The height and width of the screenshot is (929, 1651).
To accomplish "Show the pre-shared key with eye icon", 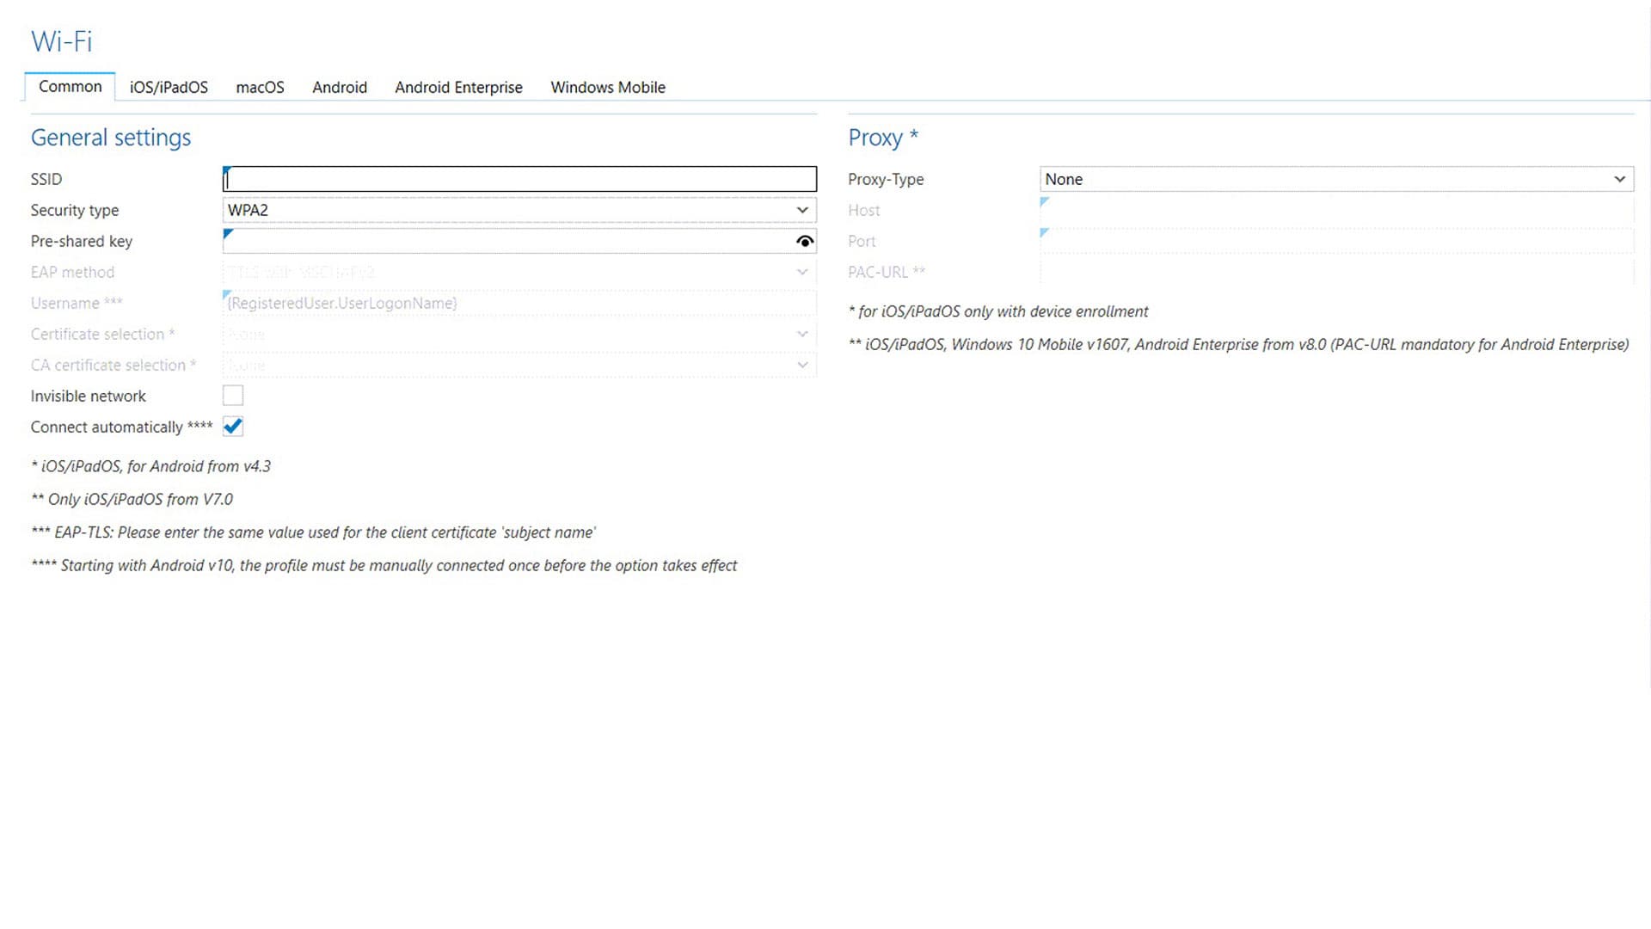I will (x=804, y=242).
